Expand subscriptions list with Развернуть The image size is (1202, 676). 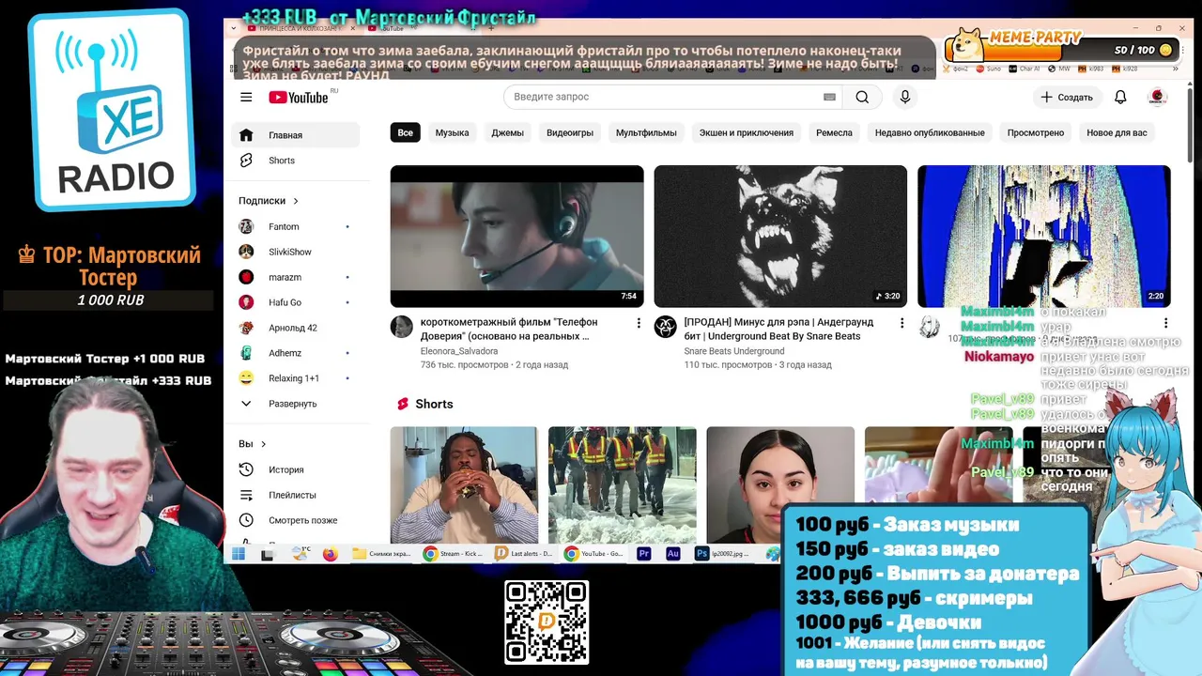295,404
